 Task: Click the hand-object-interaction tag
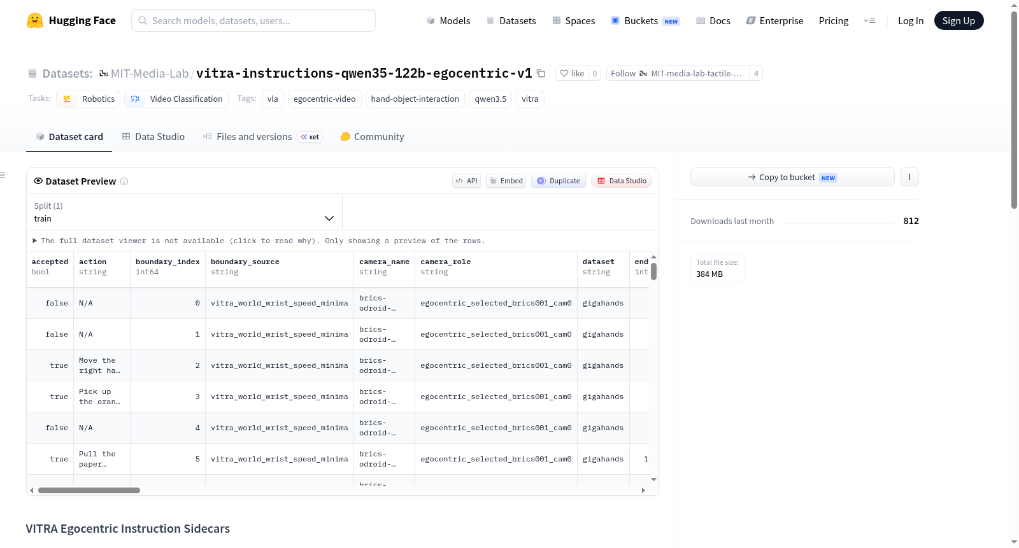(415, 99)
